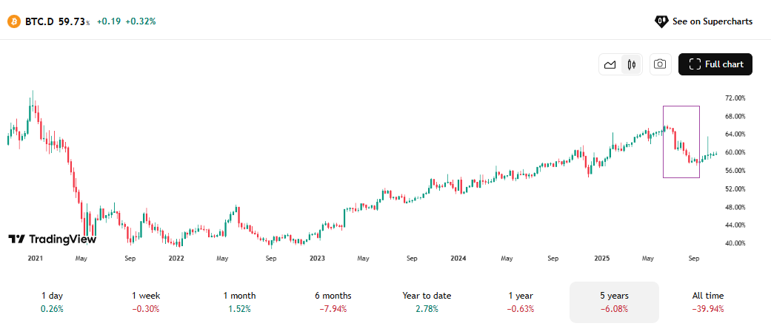Click the 2023 label on time axis
This screenshot has width=771, height=326.
coord(317,259)
